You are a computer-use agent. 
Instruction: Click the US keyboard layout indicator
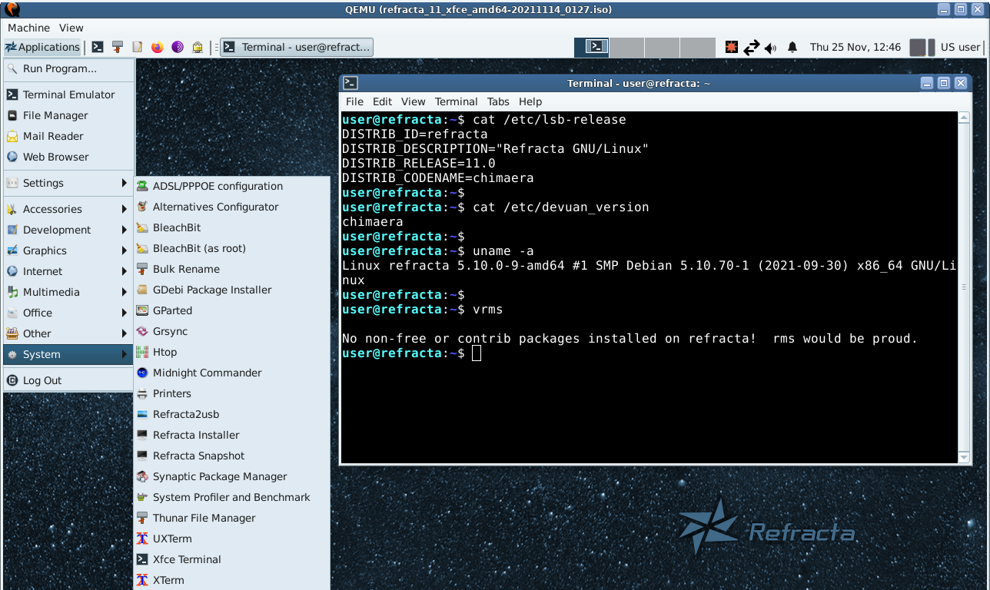tap(960, 47)
